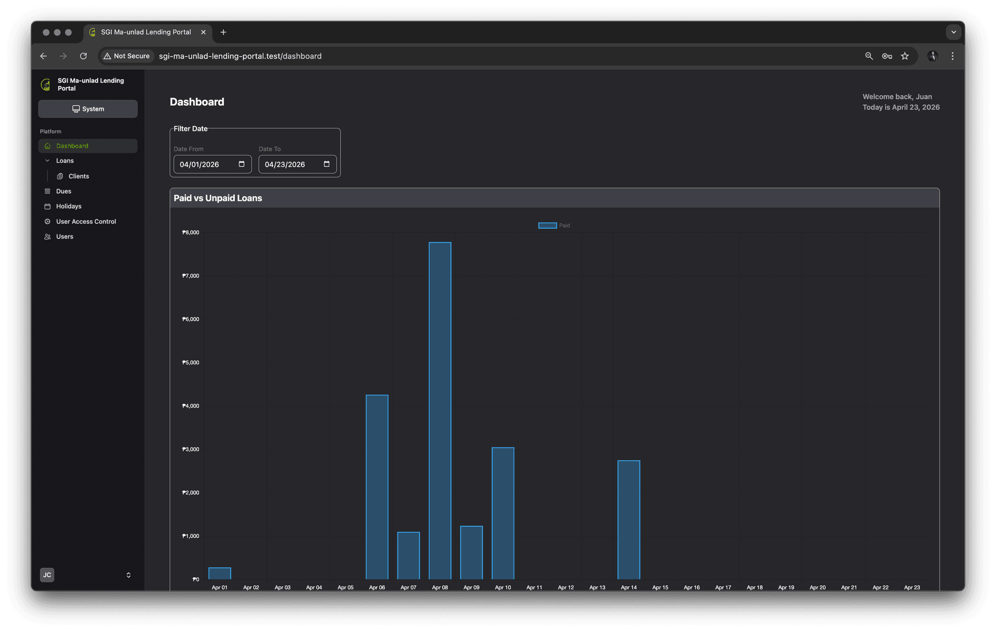Screen dimensions: 996x632
Task: Toggle the Paid legend swatch in chart
Action: [548, 225]
